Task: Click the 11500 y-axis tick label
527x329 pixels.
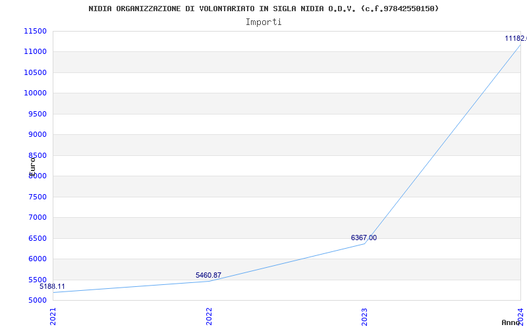Action: (35, 31)
